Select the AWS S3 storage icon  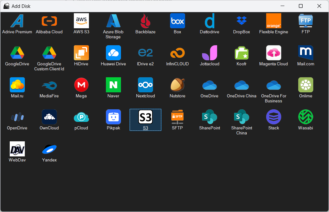(81, 21)
